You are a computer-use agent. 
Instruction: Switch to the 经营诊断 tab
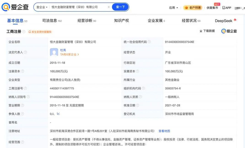pyautogui.click(x=87, y=21)
